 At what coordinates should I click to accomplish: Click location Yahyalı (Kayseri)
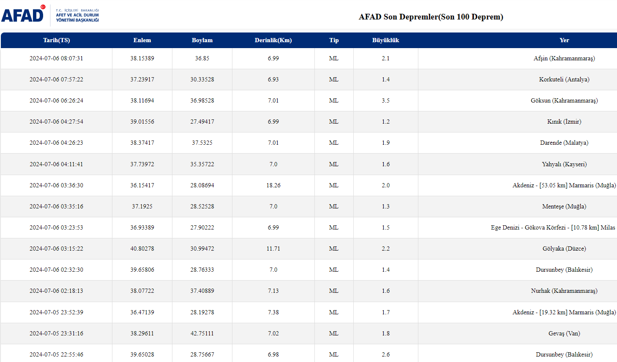(x=564, y=164)
